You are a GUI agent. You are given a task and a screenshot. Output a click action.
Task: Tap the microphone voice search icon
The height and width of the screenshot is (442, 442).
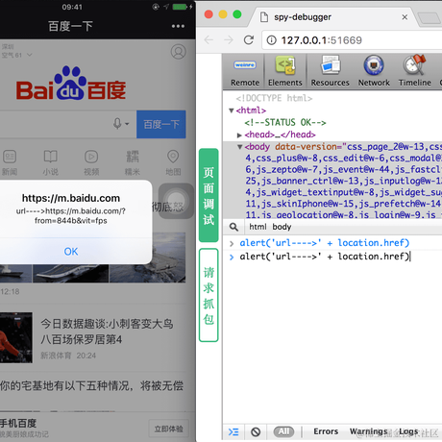[x=117, y=123]
